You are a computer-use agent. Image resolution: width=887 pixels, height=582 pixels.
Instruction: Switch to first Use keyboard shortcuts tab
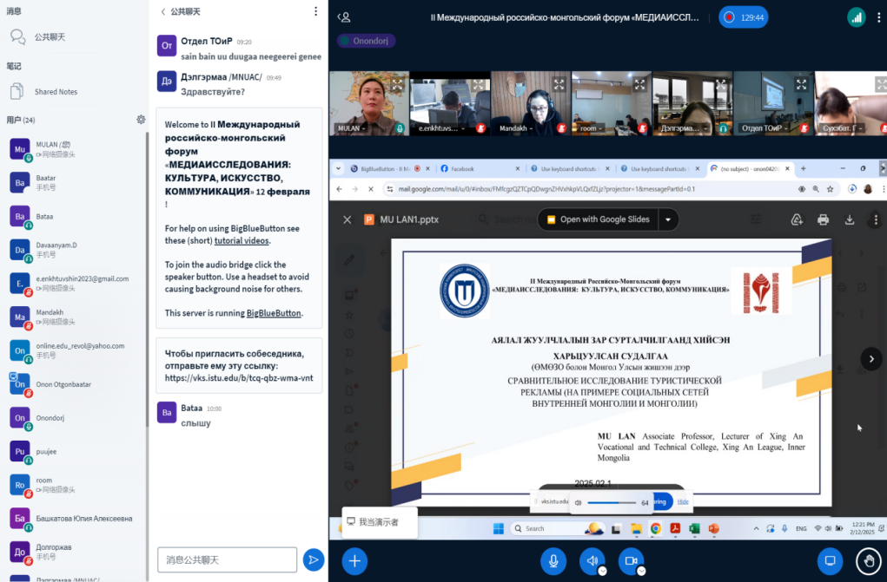pyautogui.click(x=568, y=168)
